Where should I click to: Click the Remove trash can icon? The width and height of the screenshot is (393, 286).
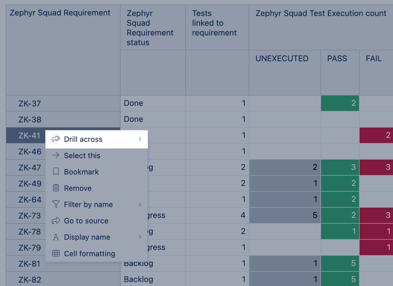click(x=56, y=188)
